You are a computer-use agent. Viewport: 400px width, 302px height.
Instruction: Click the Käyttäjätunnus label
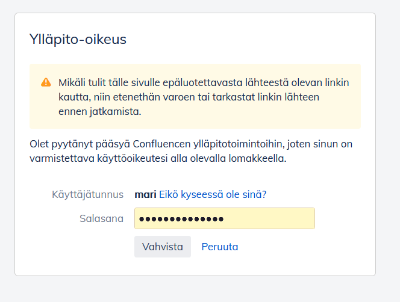87,194
